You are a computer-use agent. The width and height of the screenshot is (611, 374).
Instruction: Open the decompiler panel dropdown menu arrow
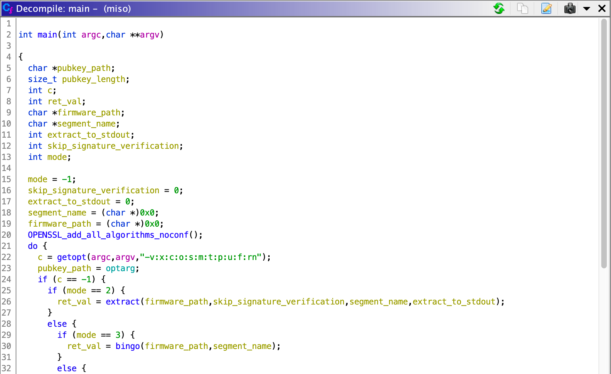[587, 9]
